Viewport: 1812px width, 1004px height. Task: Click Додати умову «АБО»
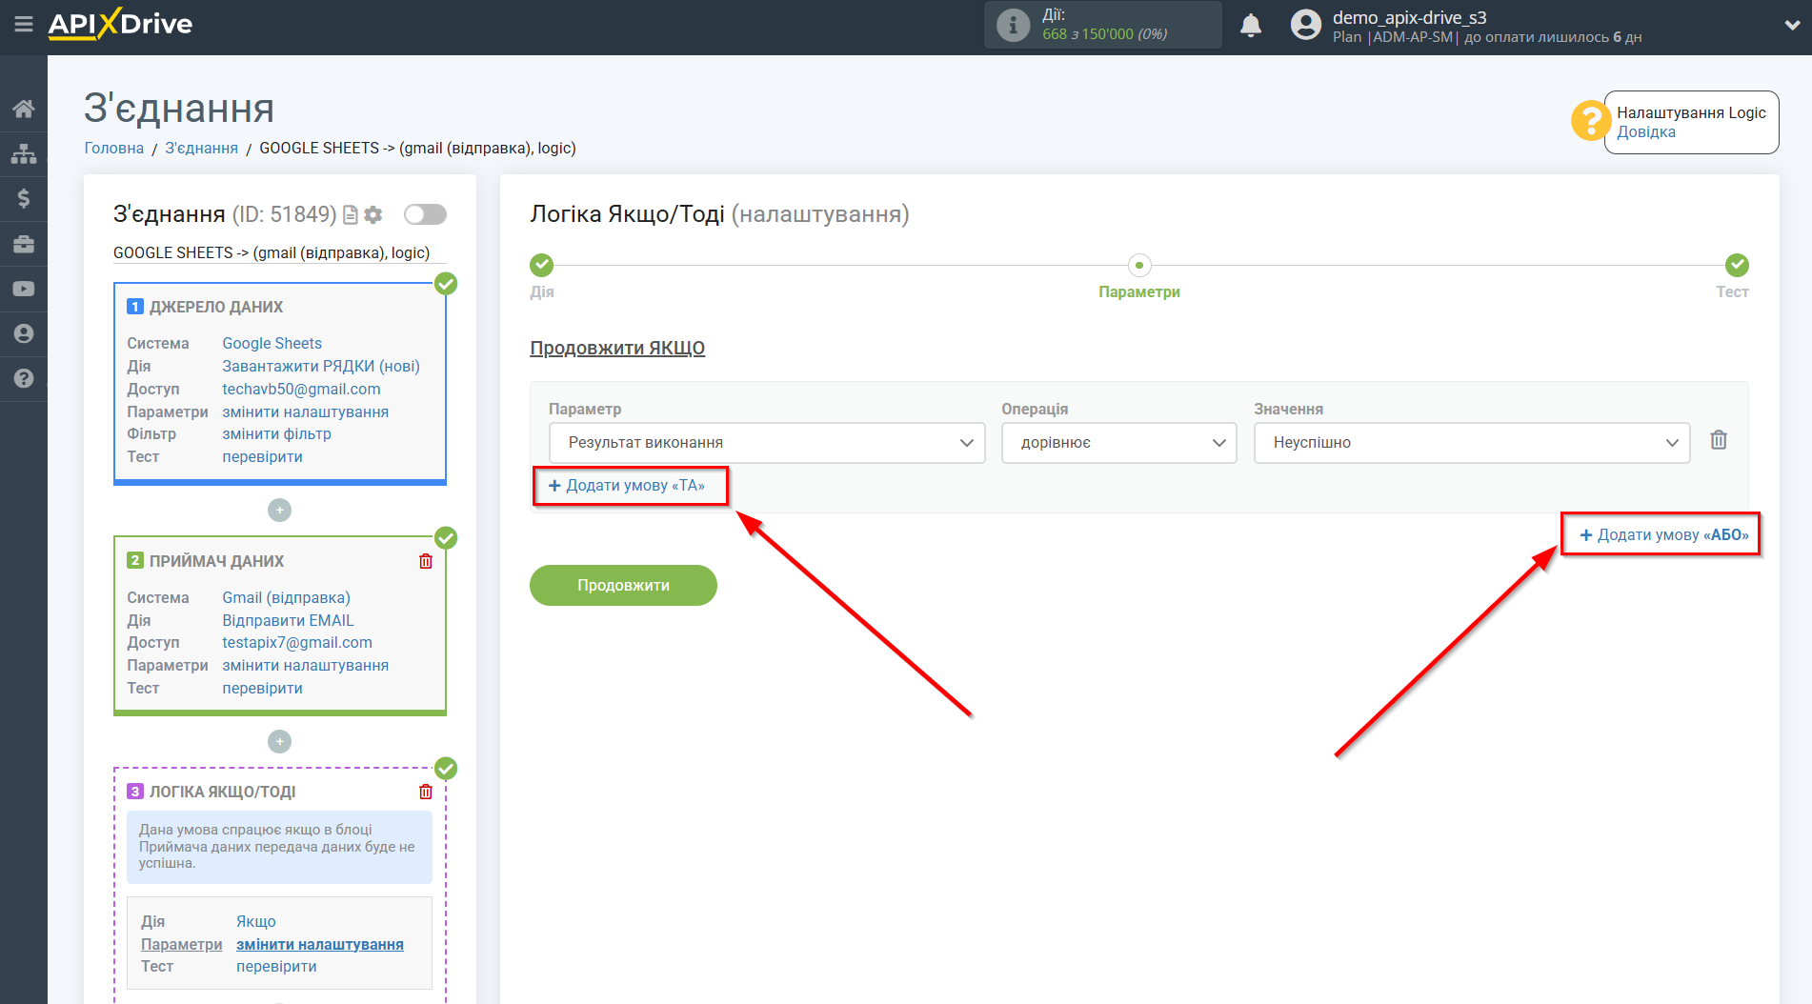(1663, 535)
